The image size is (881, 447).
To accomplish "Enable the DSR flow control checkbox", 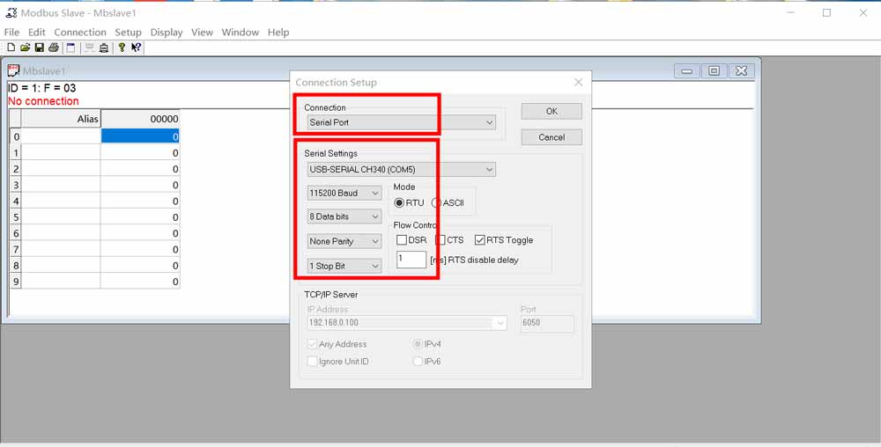I will pos(402,240).
